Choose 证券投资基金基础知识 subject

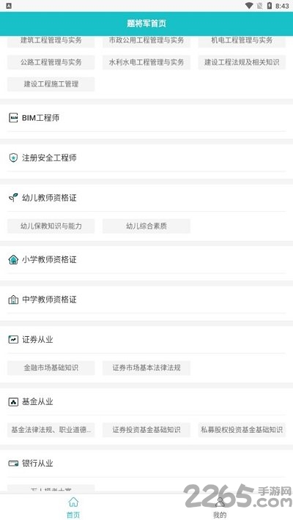point(146,430)
